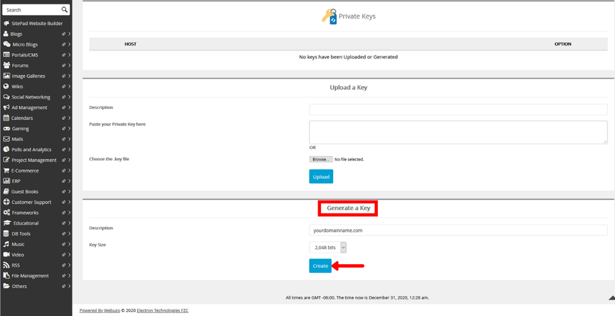
Task: Select File Management in sidebar
Action: 29,276
